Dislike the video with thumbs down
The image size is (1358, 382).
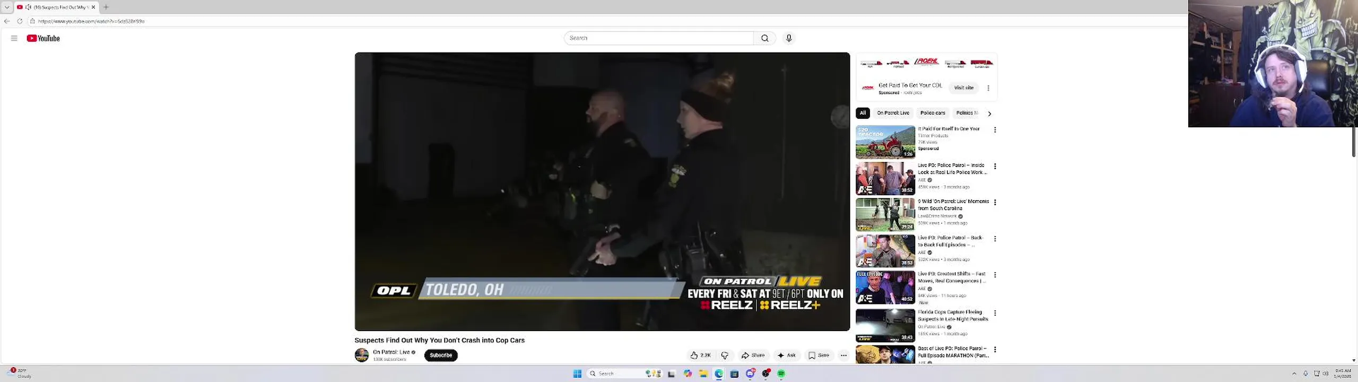tap(725, 355)
